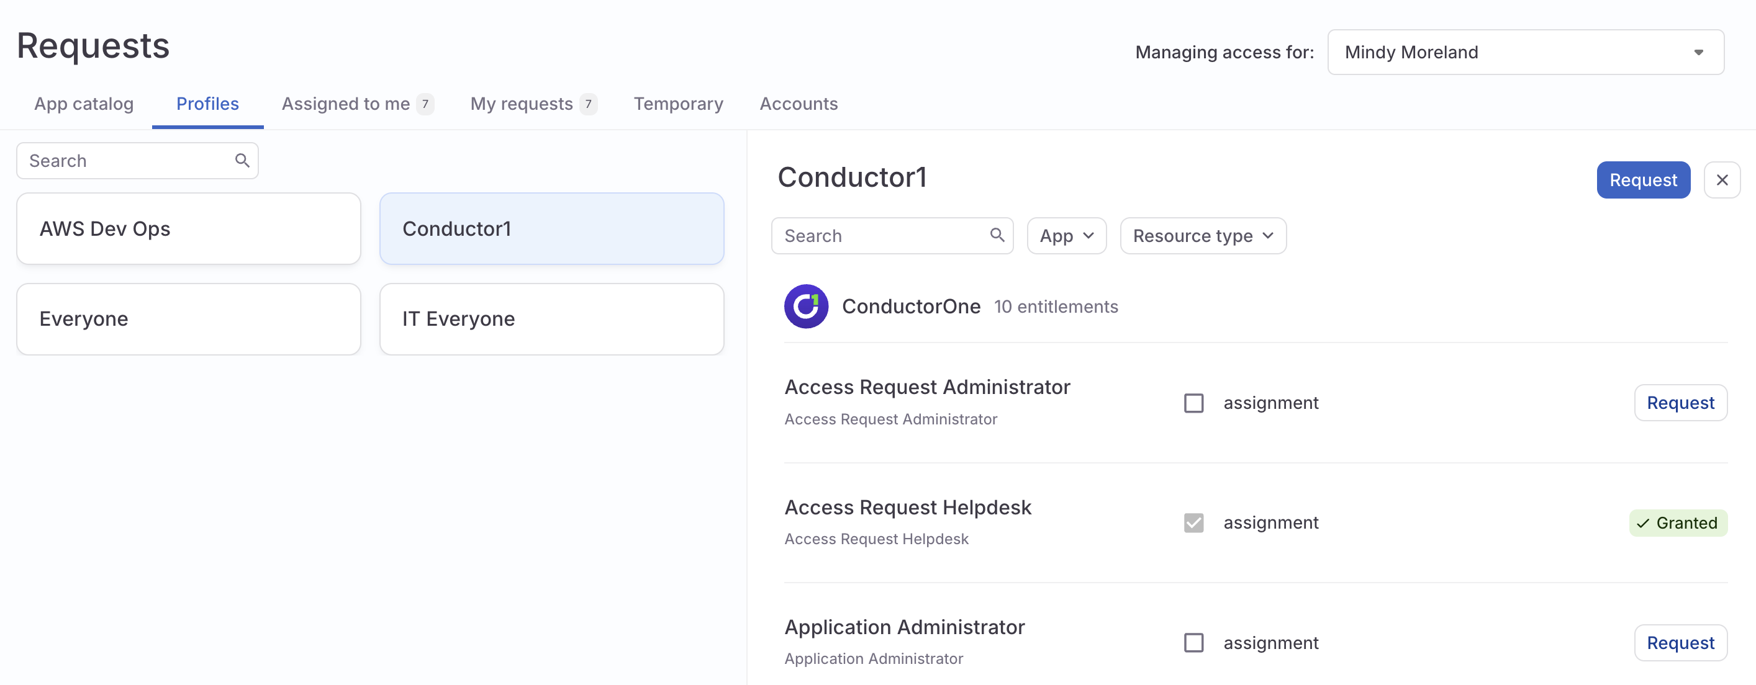The image size is (1756, 685).
Task: Click the main Request button for Conductor1
Action: [1643, 179]
